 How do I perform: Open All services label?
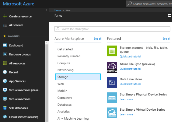pos(16,25)
